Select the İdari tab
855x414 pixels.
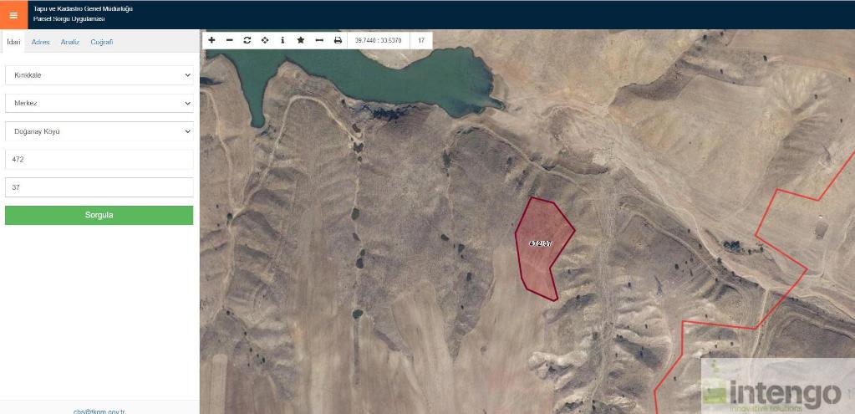click(x=13, y=42)
